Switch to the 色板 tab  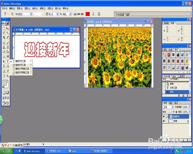(x=170, y=50)
